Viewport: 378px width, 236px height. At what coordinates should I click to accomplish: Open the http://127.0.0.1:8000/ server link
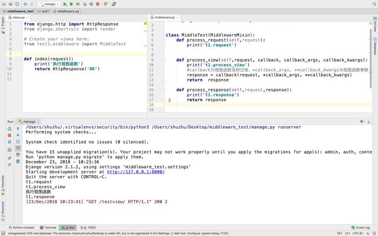[x=136, y=172]
